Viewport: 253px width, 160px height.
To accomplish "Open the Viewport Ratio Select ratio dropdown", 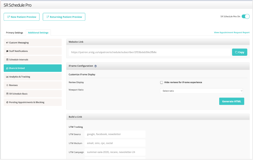I will pos(201,91).
